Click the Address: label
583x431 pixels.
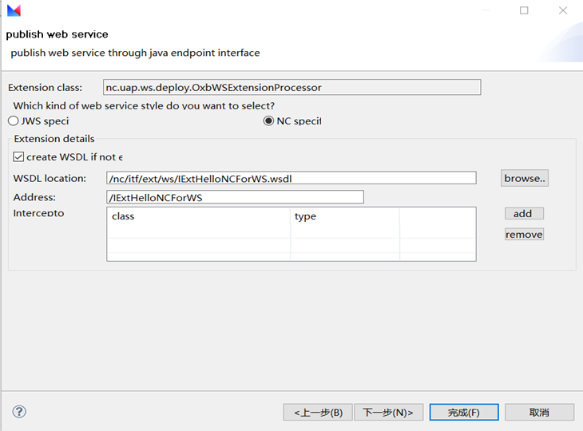pyautogui.click(x=34, y=197)
